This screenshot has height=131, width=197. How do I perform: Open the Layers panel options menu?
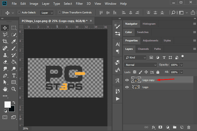click(x=194, y=49)
